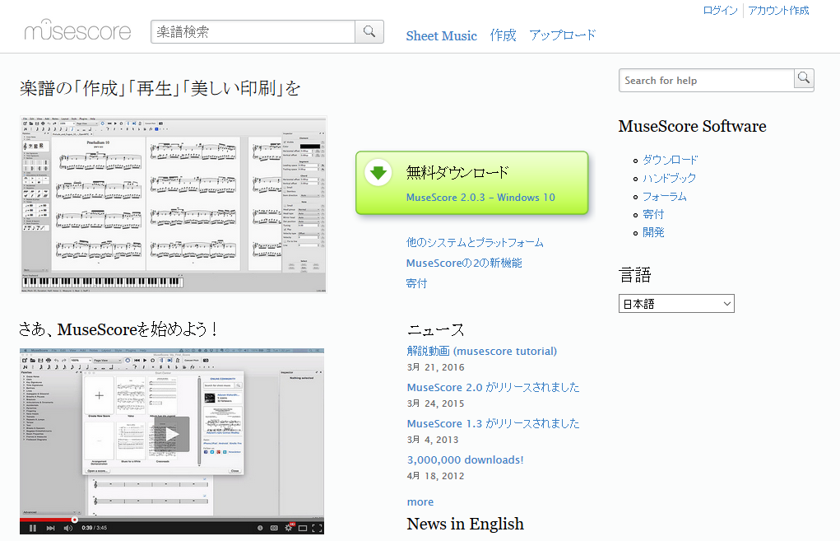Click the アカウント作成 link

pyautogui.click(x=778, y=10)
